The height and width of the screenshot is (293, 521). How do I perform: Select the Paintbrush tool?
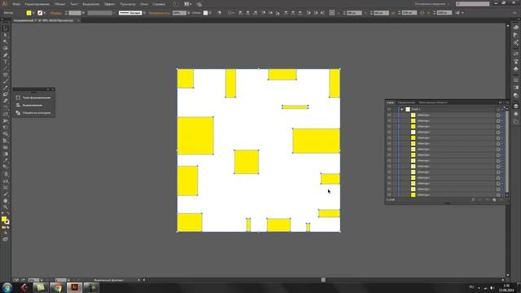coord(6,81)
